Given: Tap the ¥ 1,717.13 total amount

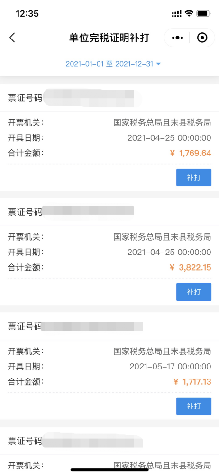Looking at the screenshot, I should coord(192,381).
